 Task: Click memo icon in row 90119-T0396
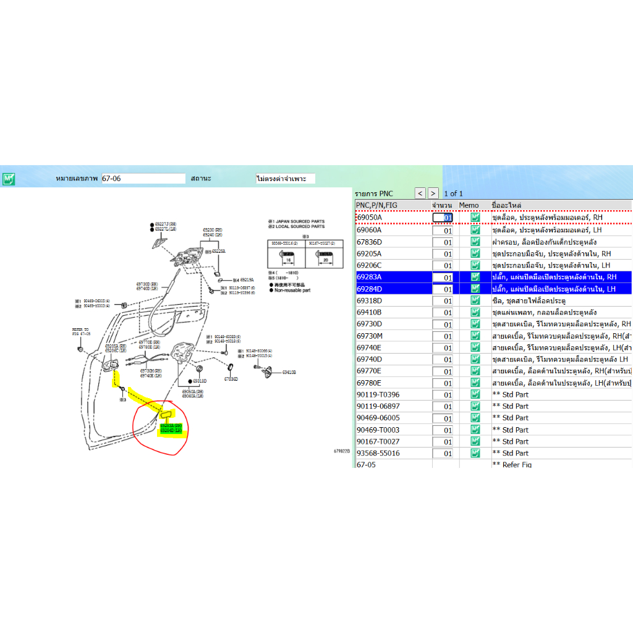[475, 394]
